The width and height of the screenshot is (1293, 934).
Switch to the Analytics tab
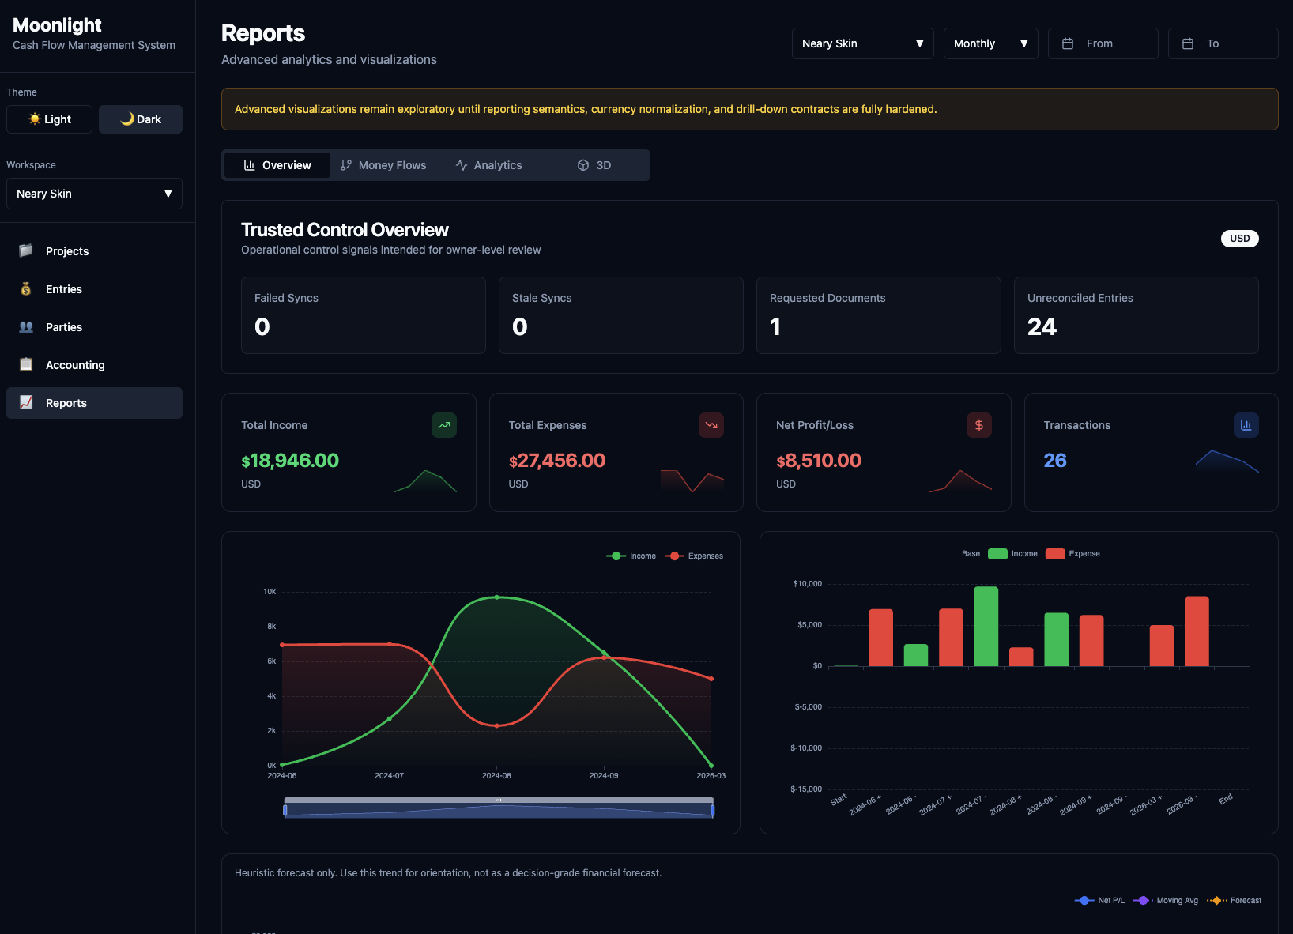[x=489, y=165]
